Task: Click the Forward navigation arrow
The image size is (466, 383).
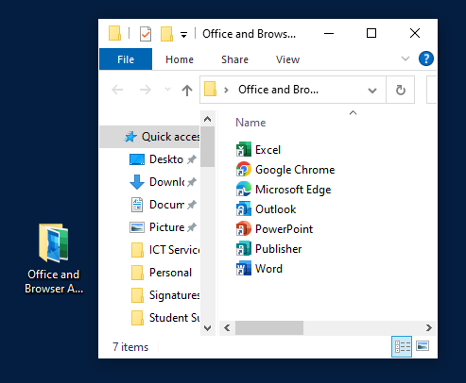Action: click(x=146, y=90)
